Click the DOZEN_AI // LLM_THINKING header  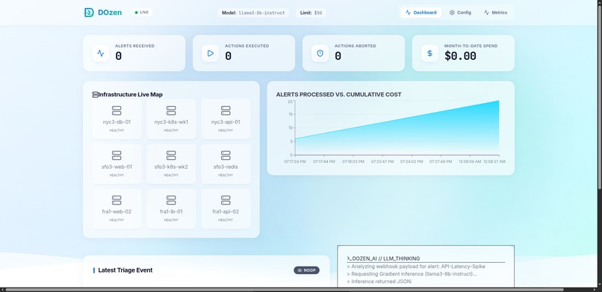coord(383,258)
